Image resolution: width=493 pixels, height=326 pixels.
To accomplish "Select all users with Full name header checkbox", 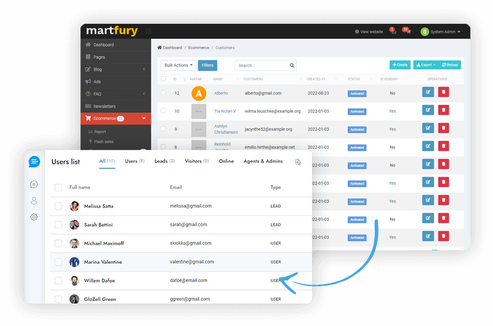I will (x=59, y=187).
